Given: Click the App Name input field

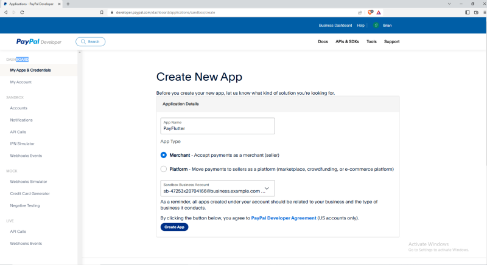Looking at the screenshot, I should [217, 126].
